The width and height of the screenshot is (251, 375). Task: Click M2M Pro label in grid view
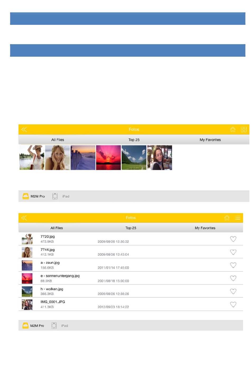pos(38,196)
